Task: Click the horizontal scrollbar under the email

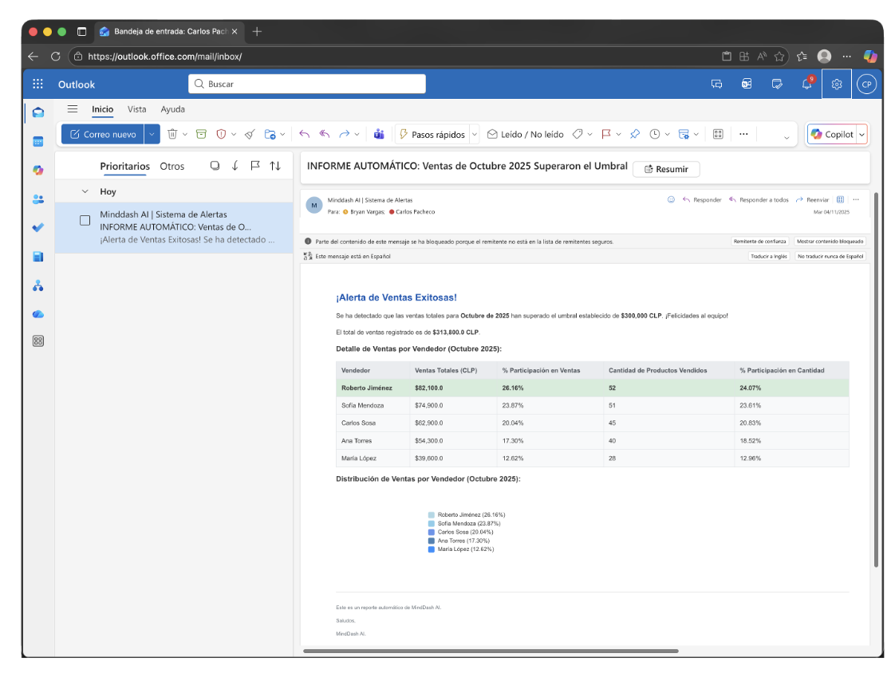Action: point(491,651)
